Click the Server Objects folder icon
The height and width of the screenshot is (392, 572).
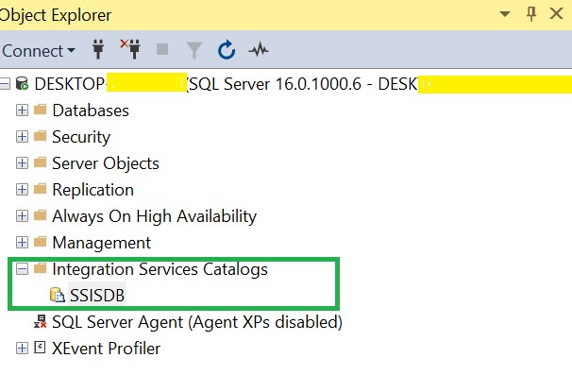pos(41,162)
